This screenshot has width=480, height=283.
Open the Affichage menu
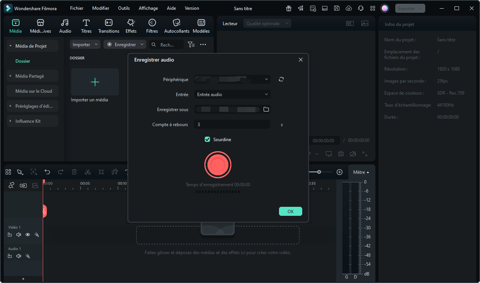click(148, 8)
